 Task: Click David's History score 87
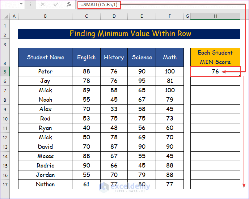[114, 147]
